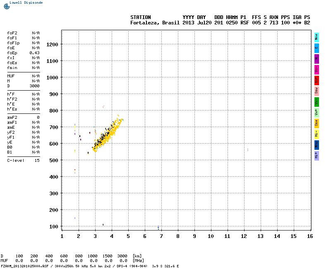Image resolution: width=331 pixels, height=269 pixels.
Task: Click the MUF label in parameter list
Action: click(x=11, y=76)
